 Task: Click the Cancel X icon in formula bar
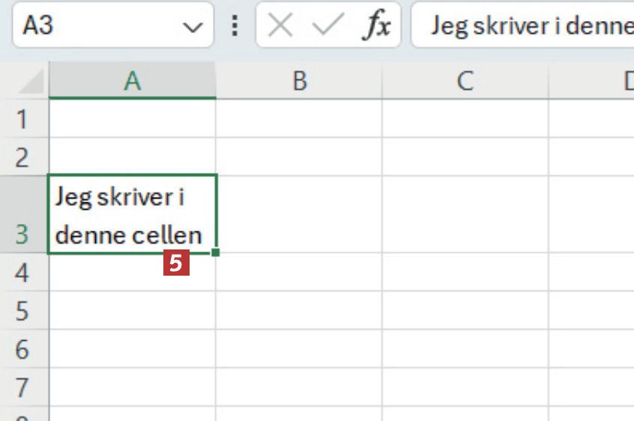pos(280,27)
